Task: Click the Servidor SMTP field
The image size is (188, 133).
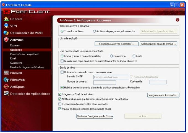Action: (111, 77)
